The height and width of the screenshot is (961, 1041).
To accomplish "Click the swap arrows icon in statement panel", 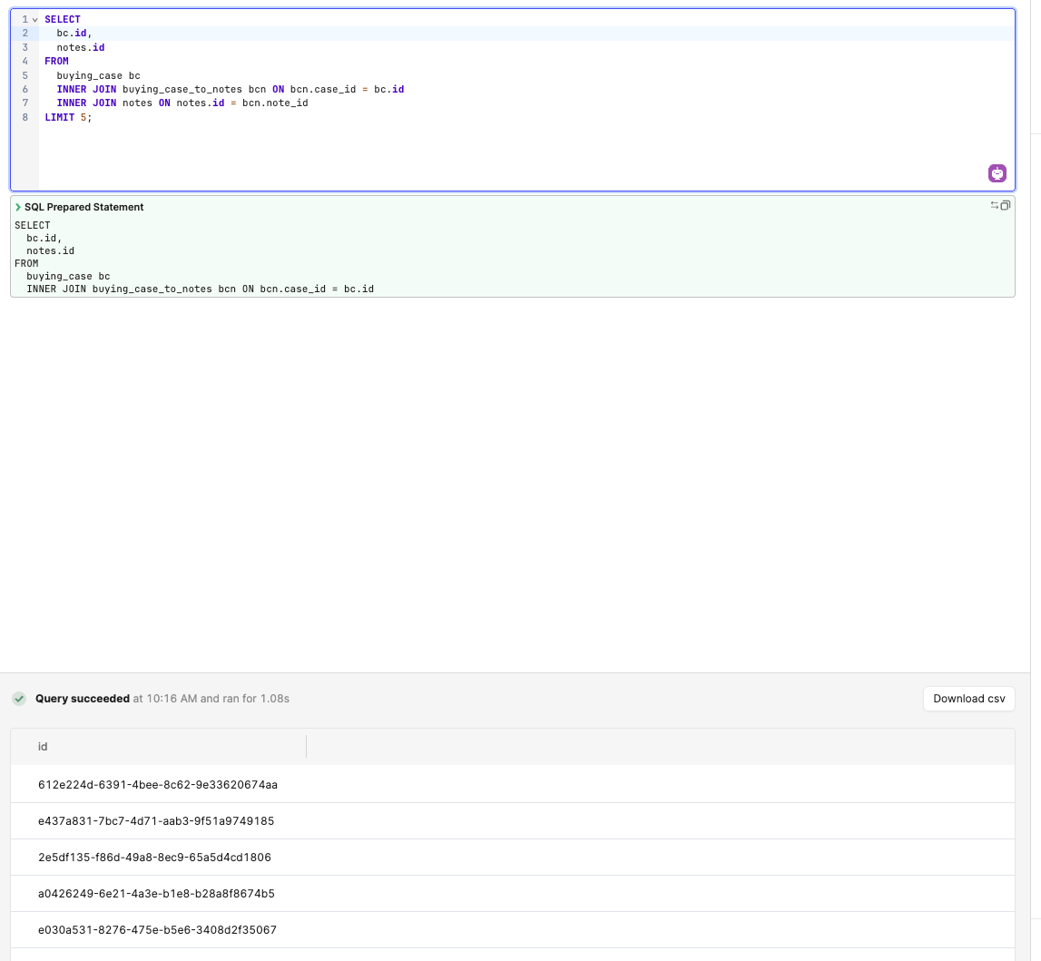I will click(x=995, y=206).
